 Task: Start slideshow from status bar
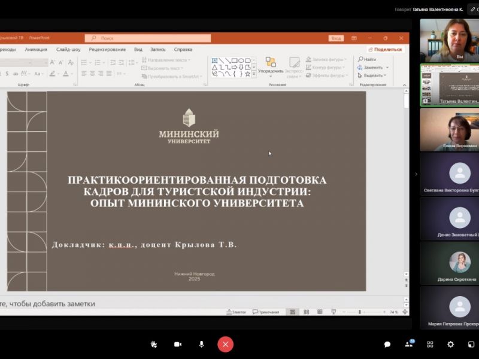click(332, 312)
